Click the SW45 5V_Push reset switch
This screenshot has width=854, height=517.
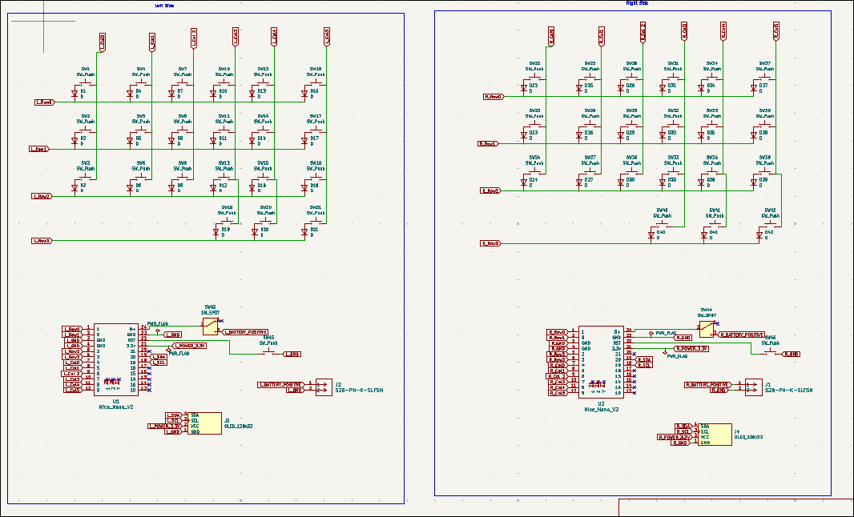pyautogui.click(x=268, y=353)
